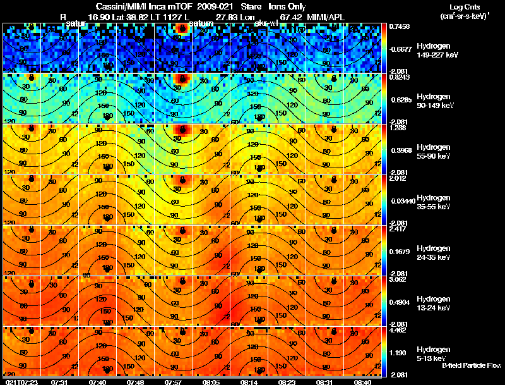Select the 'Hydrogen 35-55 keV' label
The height and width of the screenshot is (385, 505).
[434, 202]
